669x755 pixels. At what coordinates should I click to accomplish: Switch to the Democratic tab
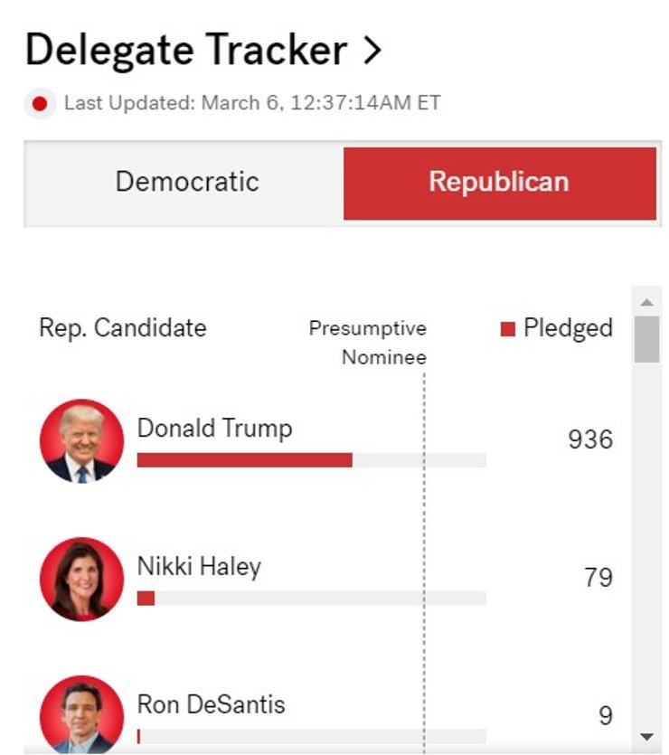(186, 182)
